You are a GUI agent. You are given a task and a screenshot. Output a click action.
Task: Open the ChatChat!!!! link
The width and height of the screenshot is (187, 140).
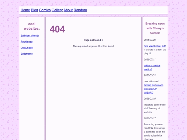[x=27, y=48]
